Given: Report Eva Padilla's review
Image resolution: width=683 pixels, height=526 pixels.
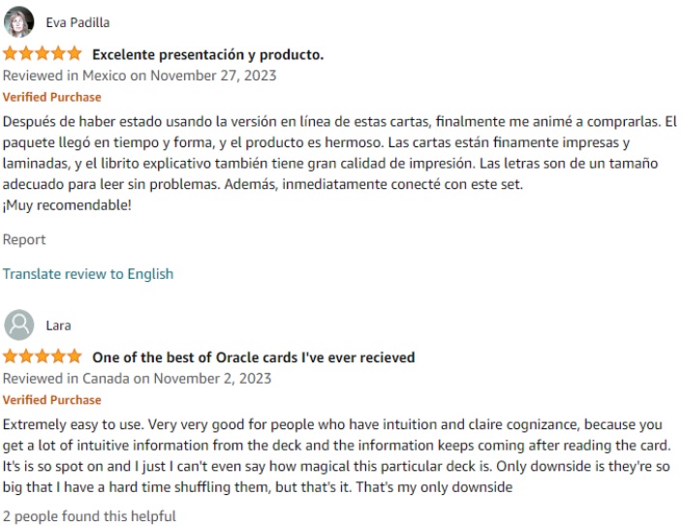Looking at the screenshot, I should tap(24, 239).
